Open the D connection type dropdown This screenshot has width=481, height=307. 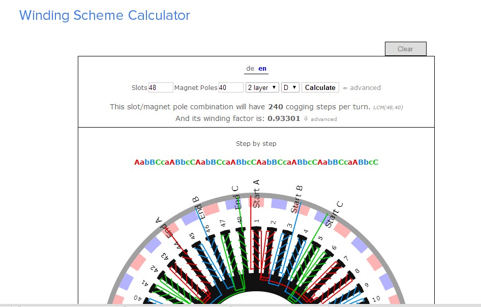[290, 87]
